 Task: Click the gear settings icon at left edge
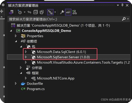click(x=3, y=5)
